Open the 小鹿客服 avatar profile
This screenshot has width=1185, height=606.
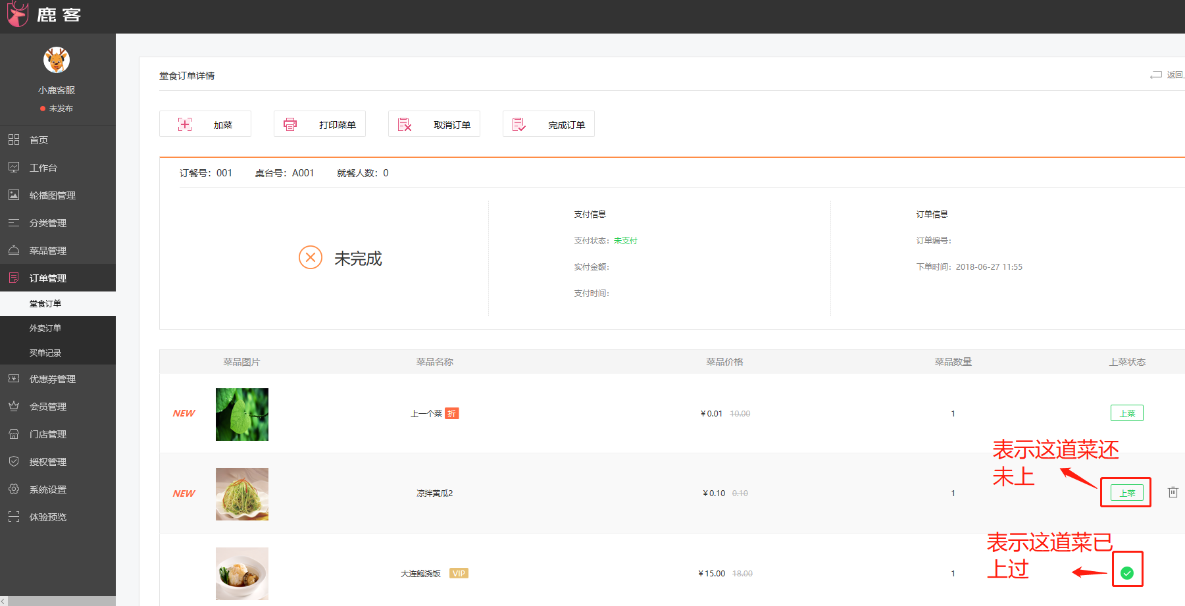[x=57, y=61]
